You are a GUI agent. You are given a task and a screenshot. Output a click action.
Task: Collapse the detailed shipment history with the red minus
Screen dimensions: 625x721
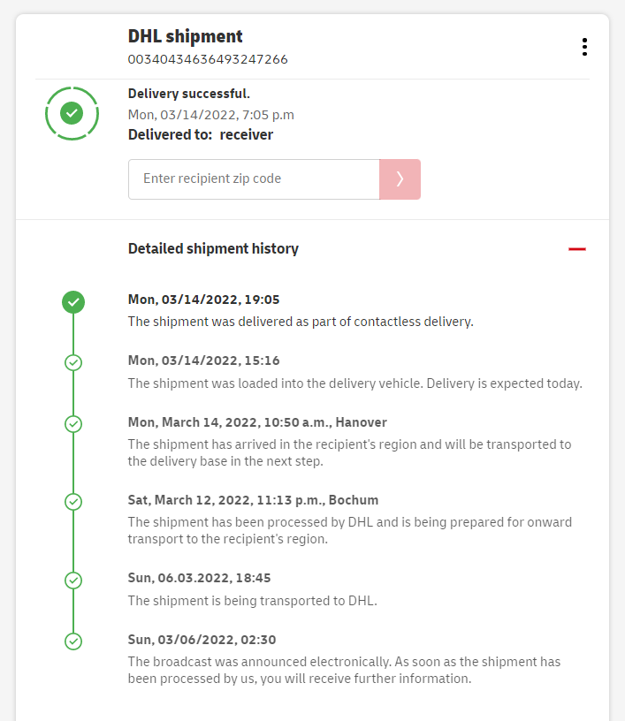click(576, 249)
